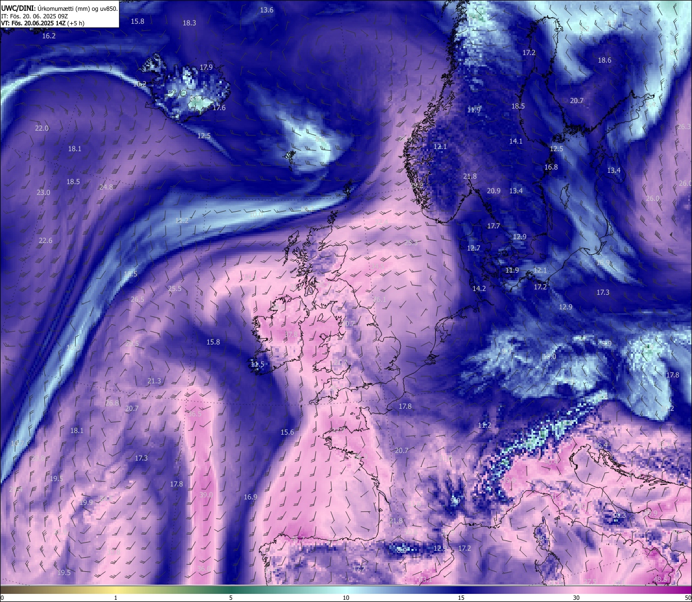
Task: Click the 10 label on color scale
Action: (x=346, y=598)
